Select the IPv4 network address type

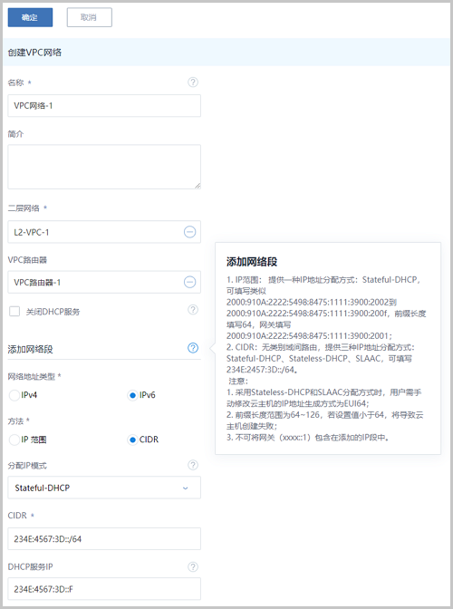coord(14,395)
